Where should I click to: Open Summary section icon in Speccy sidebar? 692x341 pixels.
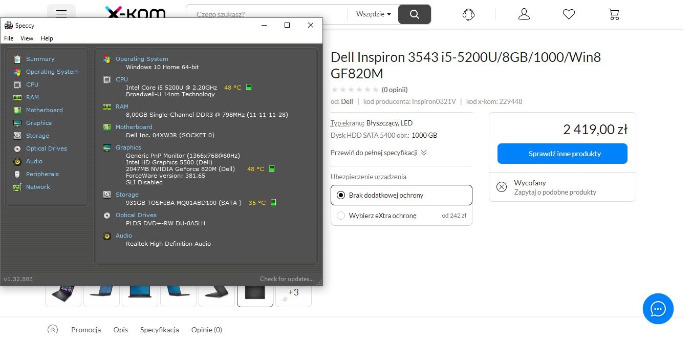click(x=17, y=59)
